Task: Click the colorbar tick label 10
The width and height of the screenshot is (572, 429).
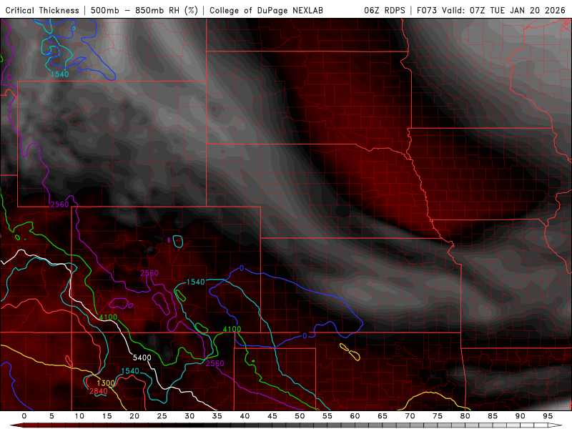Action: click(79, 416)
